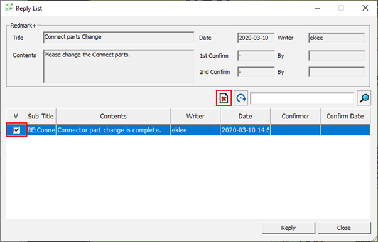Select cell "Connector part change is complete."
378x242 pixels.
point(113,130)
